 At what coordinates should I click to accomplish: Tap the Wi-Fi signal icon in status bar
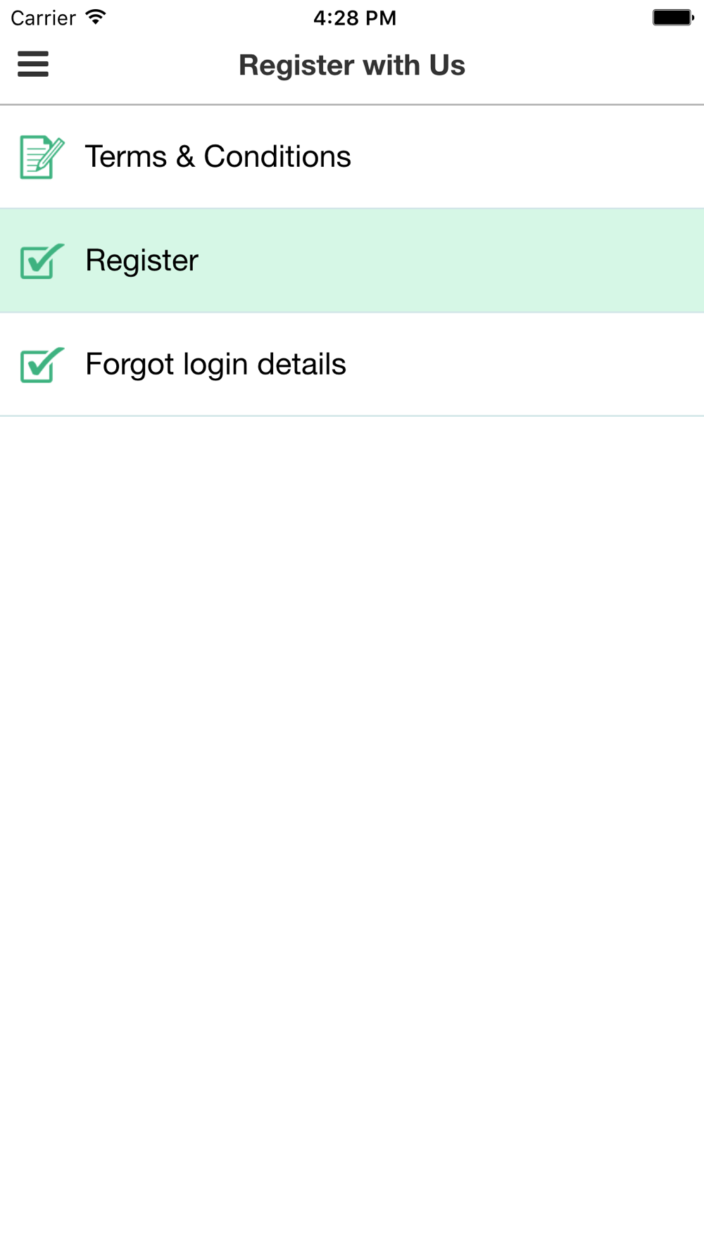pos(96,17)
